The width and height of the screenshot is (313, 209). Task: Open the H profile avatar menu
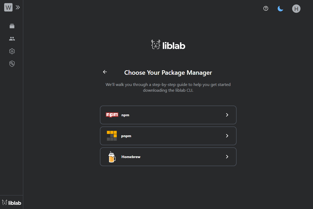point(296,8)
